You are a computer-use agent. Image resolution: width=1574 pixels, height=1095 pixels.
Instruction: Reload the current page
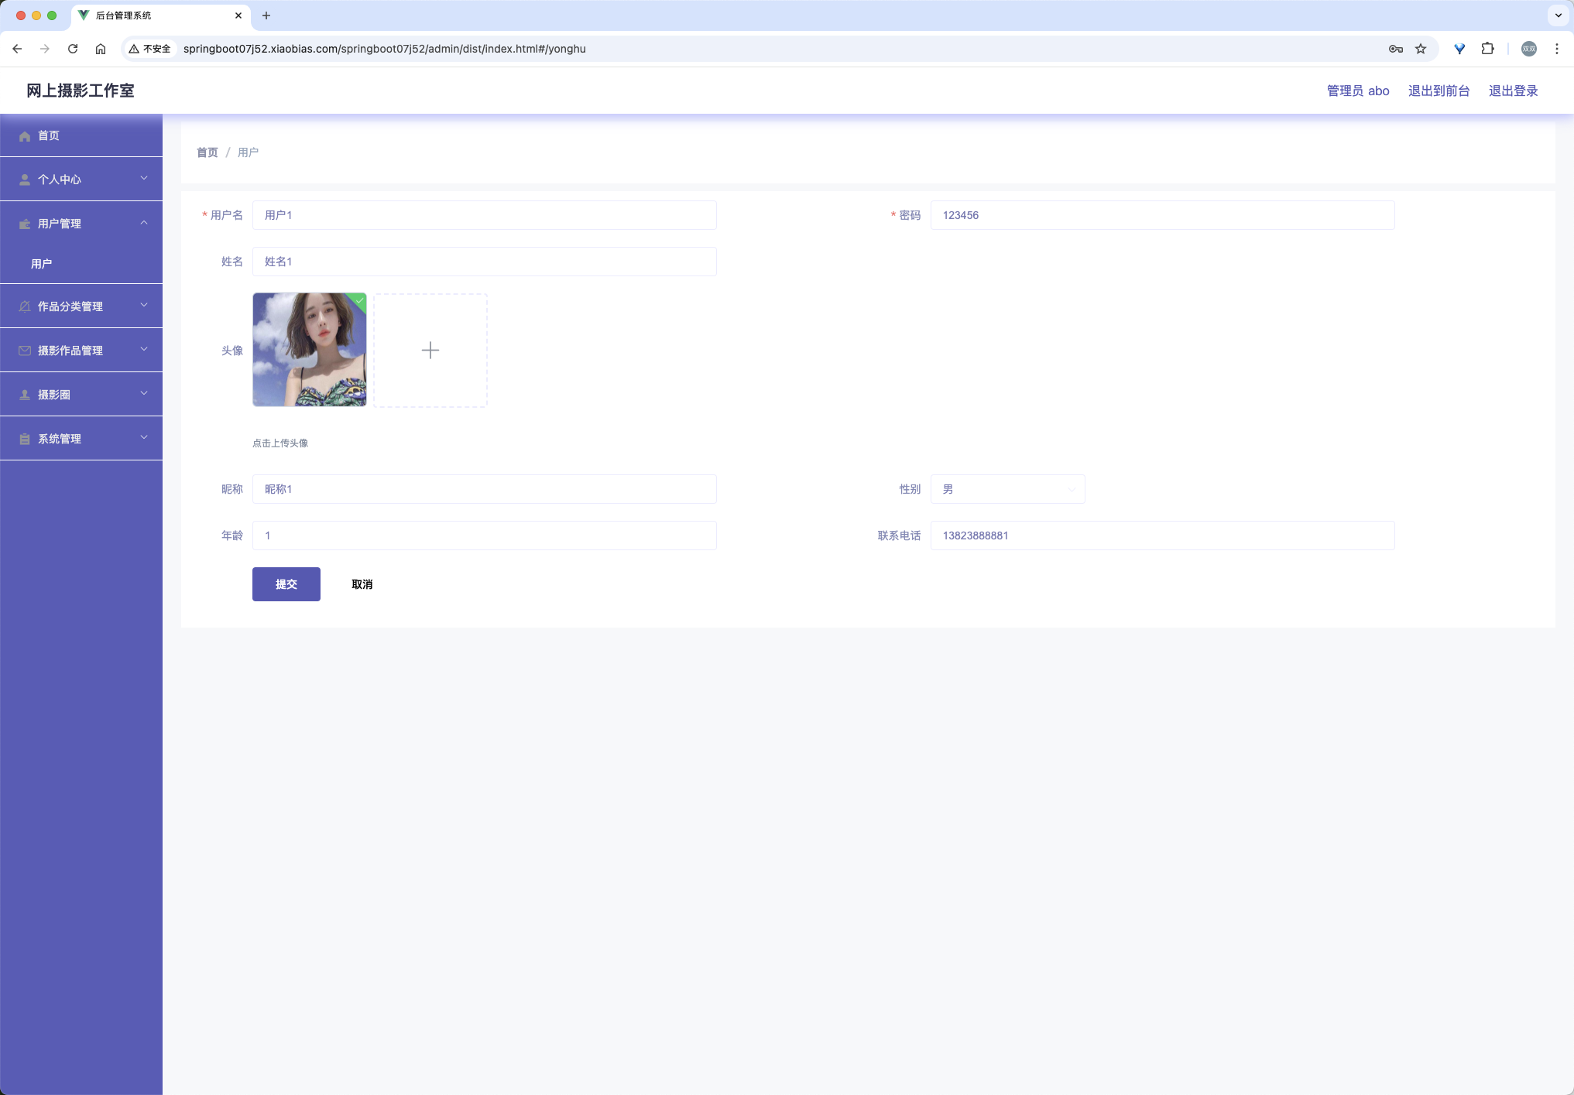click(x=73, y=49)
